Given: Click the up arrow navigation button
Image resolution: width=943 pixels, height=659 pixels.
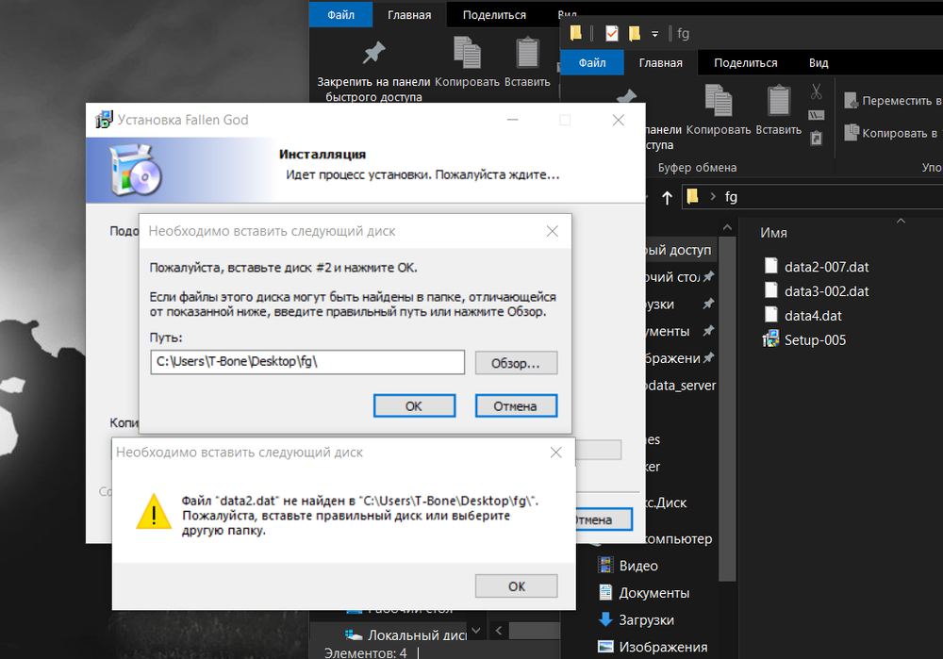Looking at the screenshot, I should [x=667, y=197].
